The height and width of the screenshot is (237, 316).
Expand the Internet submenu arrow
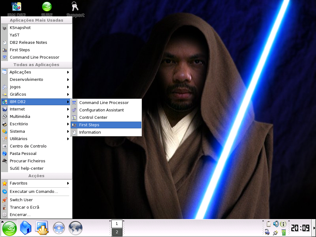[x=68, y=109]
